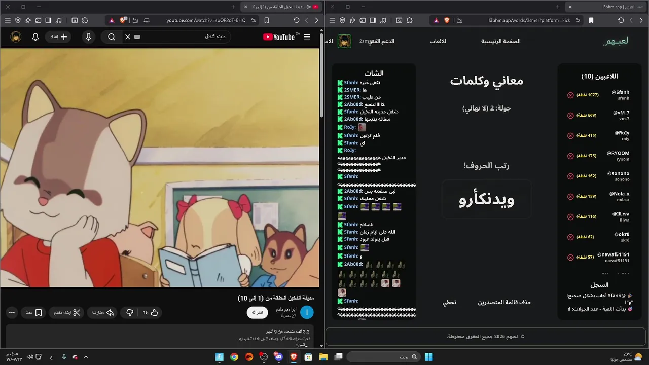Image resolution: width=649 pixels, height=365 pixels.
Task: Open the Brave menu in YouTube window
Action: point(7,20)
